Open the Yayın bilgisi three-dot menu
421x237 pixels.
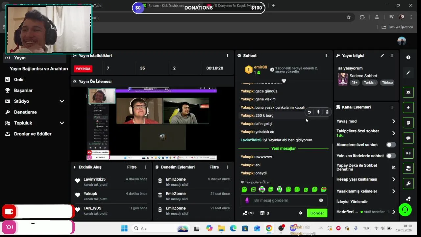coord(392,56)
